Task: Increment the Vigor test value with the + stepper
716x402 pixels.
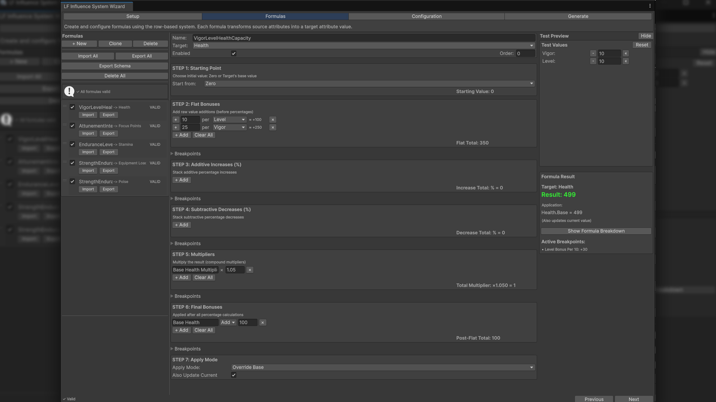Action: tap(626, 53)
